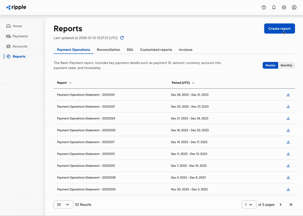Image resolution: width=303 pixels, height=216 pixels.
Task: Open the user profile icon
Action: pyautogui.click(x=294, y=7)
